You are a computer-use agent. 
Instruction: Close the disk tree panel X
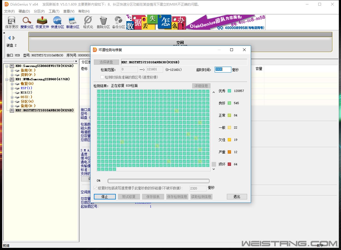[x=76, y=61]
